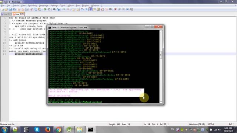
Task: Switch to the 'new 2' tab
Action: (6, 14)
